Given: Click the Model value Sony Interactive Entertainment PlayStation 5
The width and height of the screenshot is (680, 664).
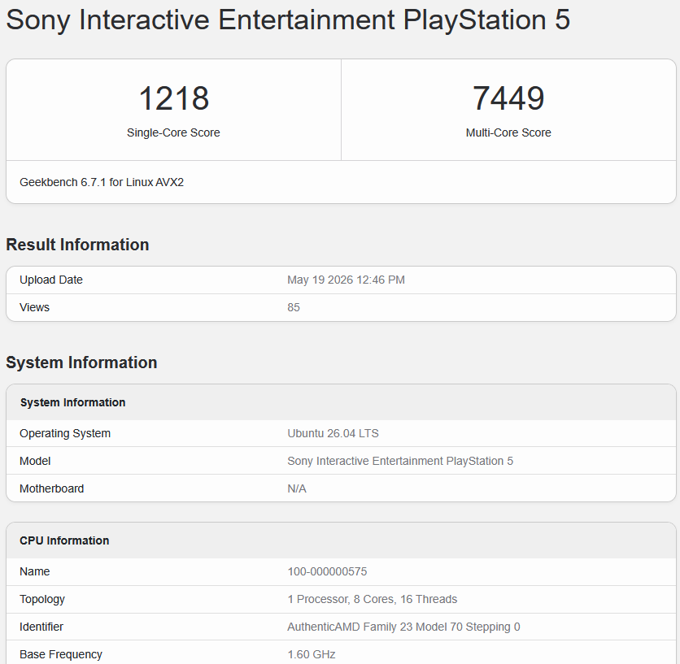Looking at the screenshot, I should pos(400,461).
